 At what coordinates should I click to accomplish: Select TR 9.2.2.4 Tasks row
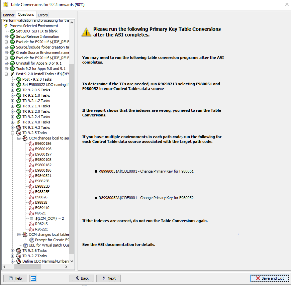(x=36, y=117)
